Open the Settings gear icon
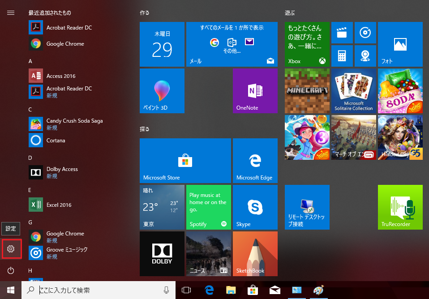Image resolution: width=429 pixels, height=299 pixels. tap(11, 249)
